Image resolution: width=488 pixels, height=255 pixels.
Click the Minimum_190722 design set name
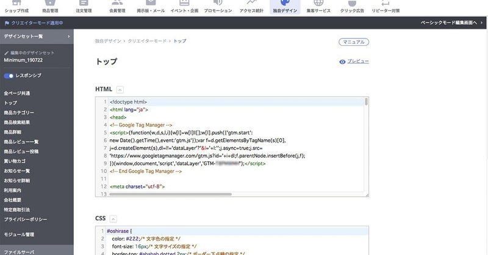(x=23, y=60)
